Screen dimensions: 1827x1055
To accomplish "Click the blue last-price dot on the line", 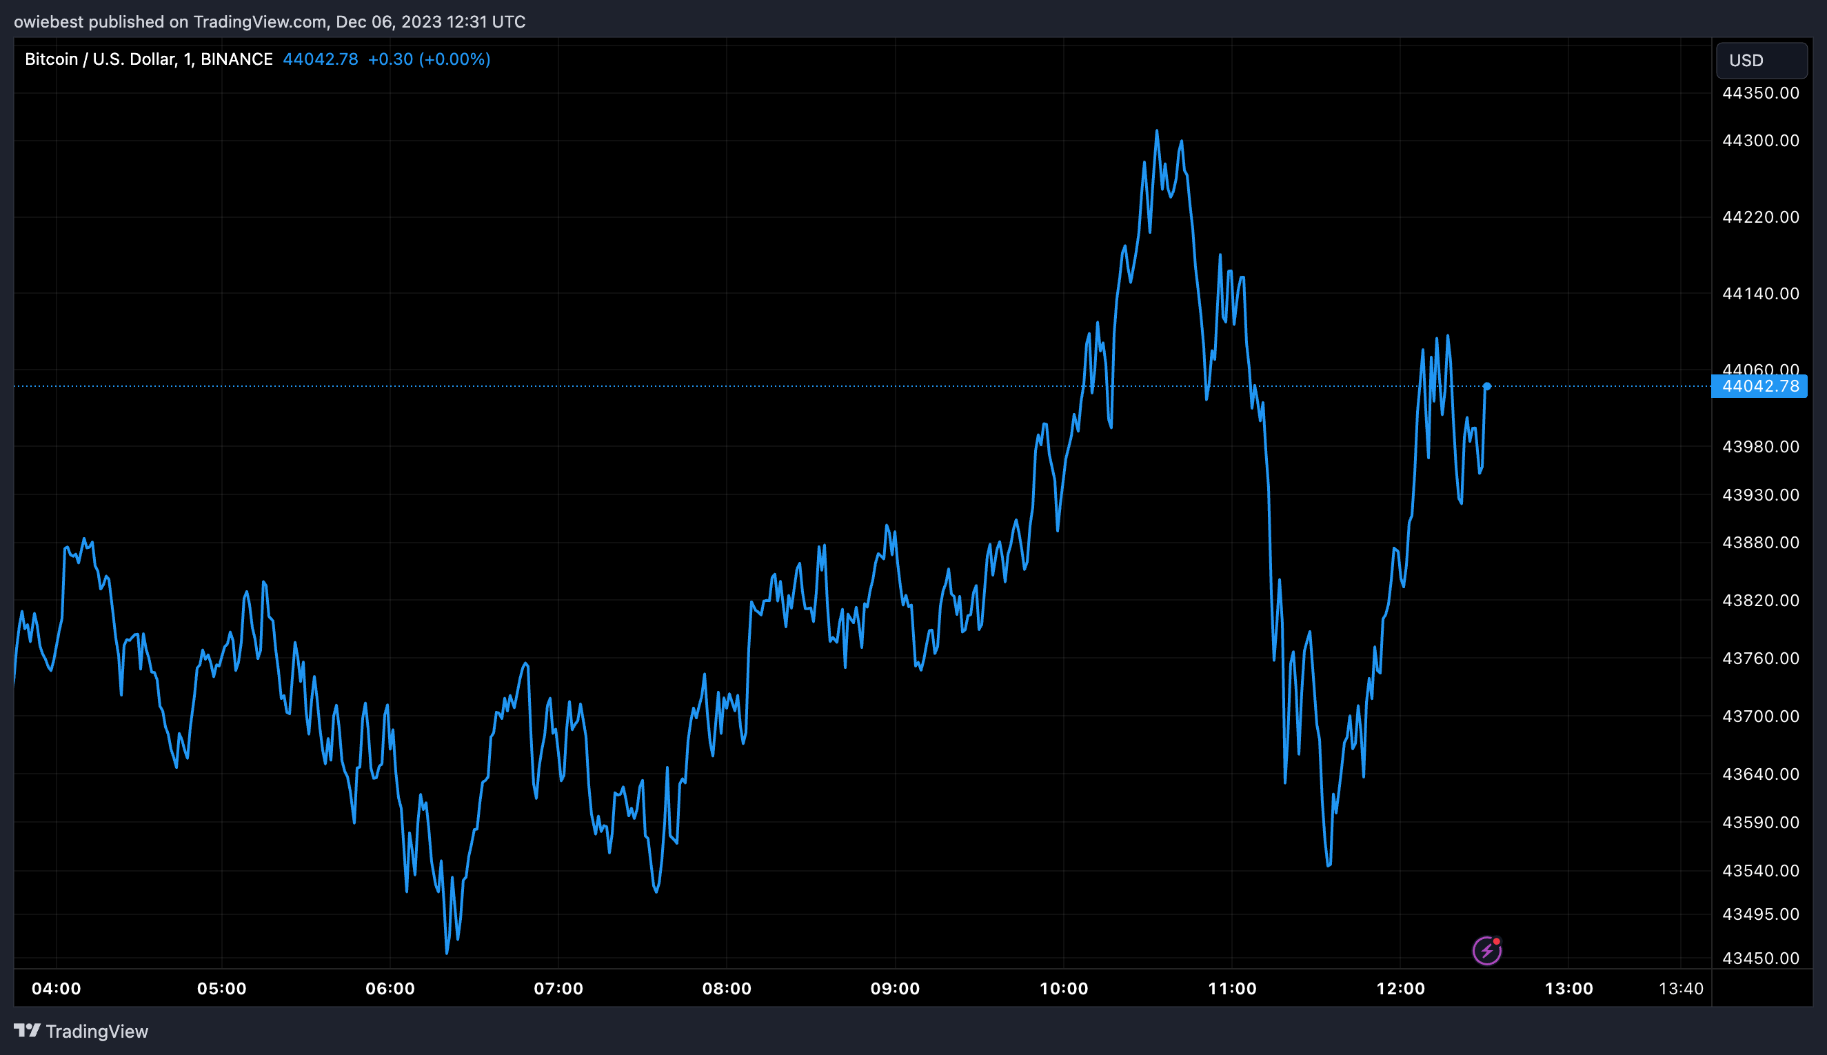I will point(1486,386).
